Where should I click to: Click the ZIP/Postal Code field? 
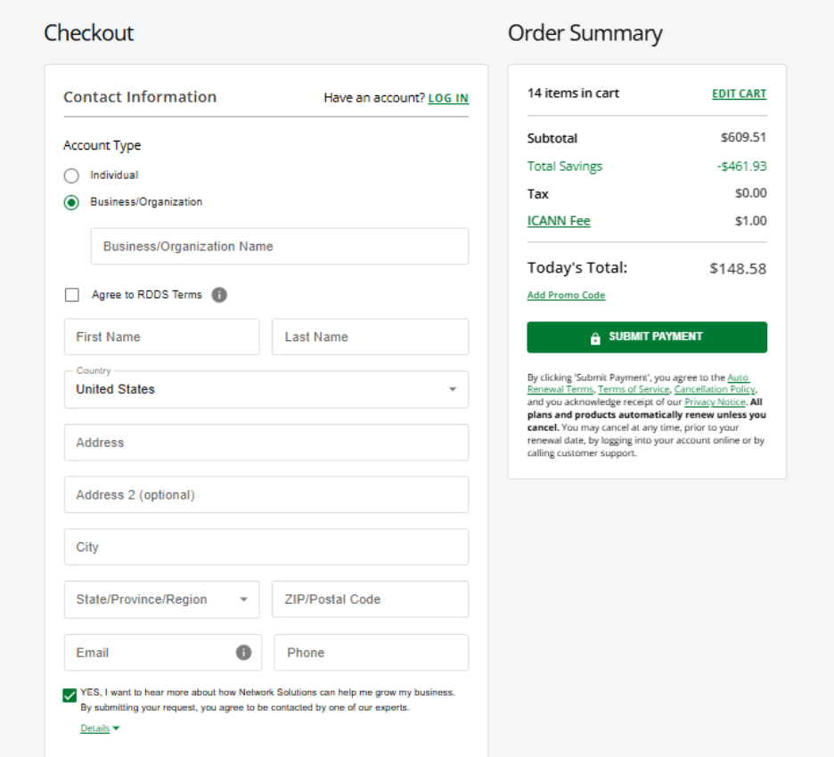pyautogui.click(x=370, y=599)
